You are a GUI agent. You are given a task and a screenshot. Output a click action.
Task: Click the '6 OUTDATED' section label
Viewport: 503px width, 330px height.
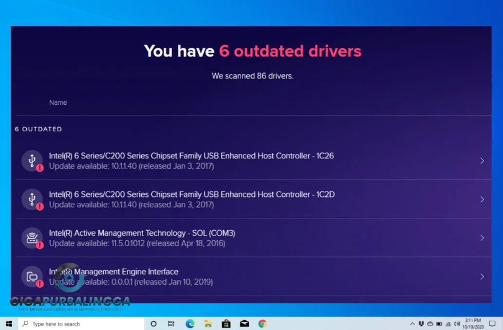point(38,129)
